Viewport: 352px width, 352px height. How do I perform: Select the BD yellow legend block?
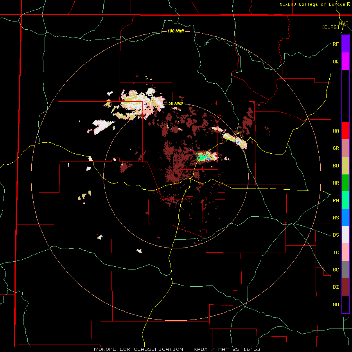[345, 165]
